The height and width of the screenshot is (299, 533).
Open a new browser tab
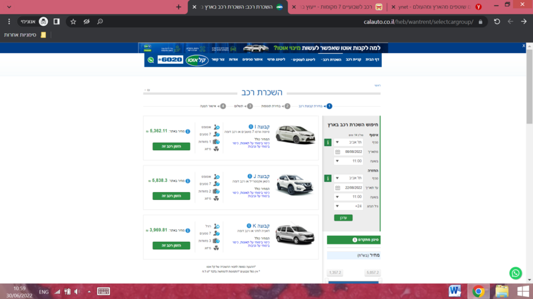point(179,7)
